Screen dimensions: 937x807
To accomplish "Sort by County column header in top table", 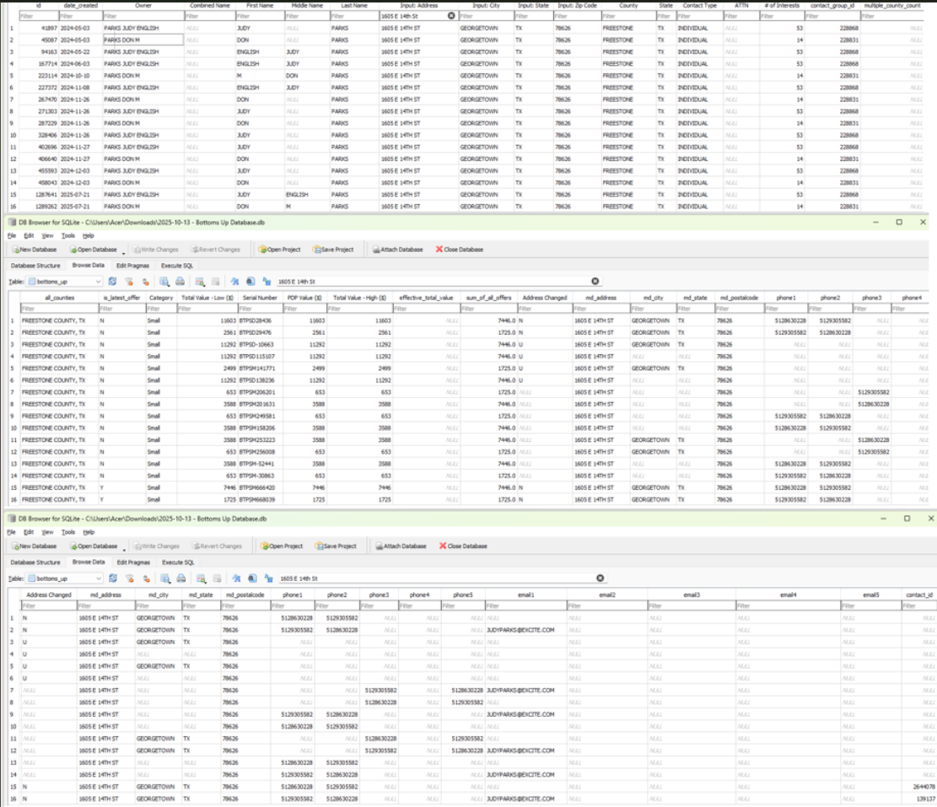I will tap(628, 5).
